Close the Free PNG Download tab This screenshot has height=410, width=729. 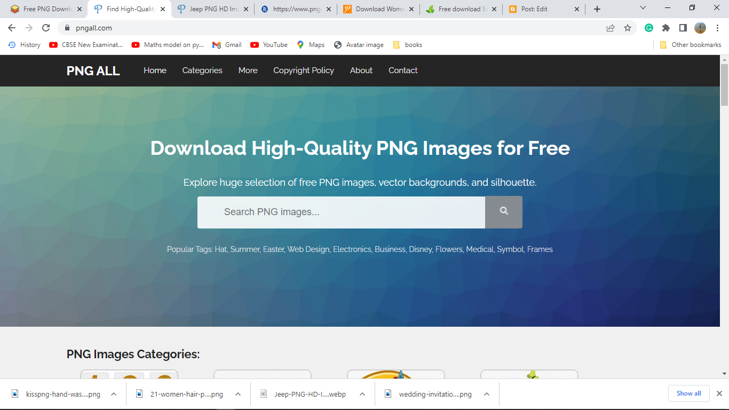(80, 9)
